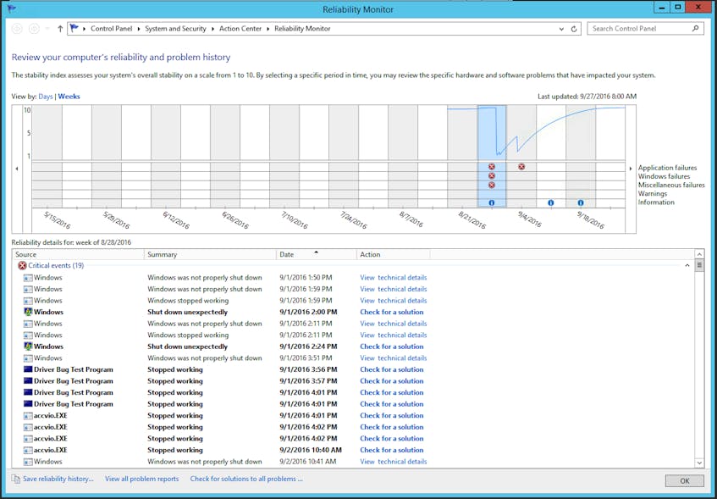Viewport: 717px width, 499px height.
Task: Click the magnifier icon in Search Control Panel
Action: click(693, 28)
